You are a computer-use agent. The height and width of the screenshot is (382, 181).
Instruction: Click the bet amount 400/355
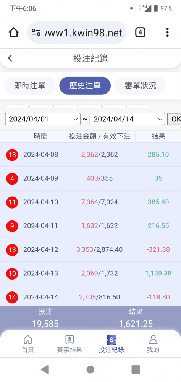tap(99, 178)
